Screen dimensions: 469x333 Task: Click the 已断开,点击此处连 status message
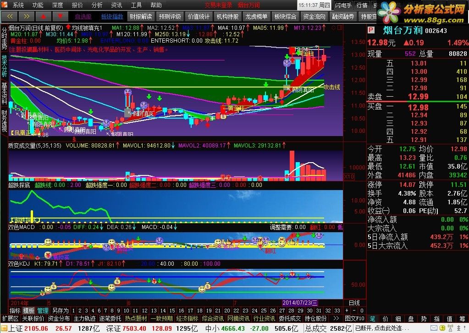pos(381,328)
